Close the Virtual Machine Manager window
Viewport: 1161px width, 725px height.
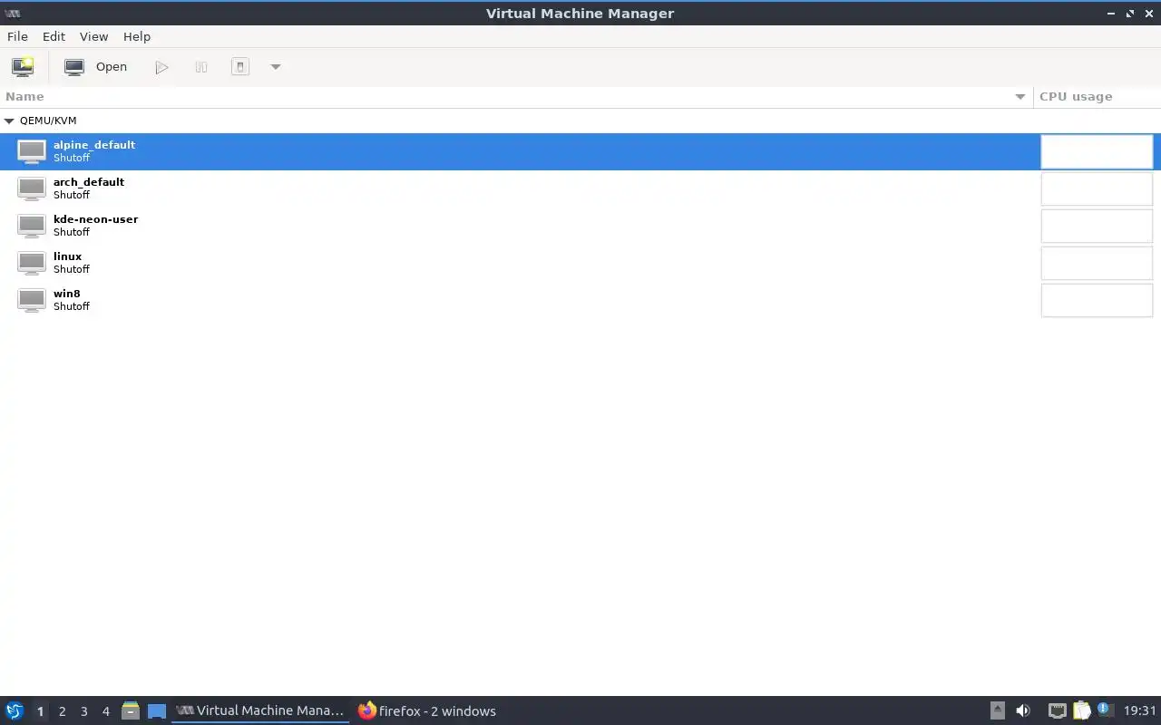click(1149, 14)
